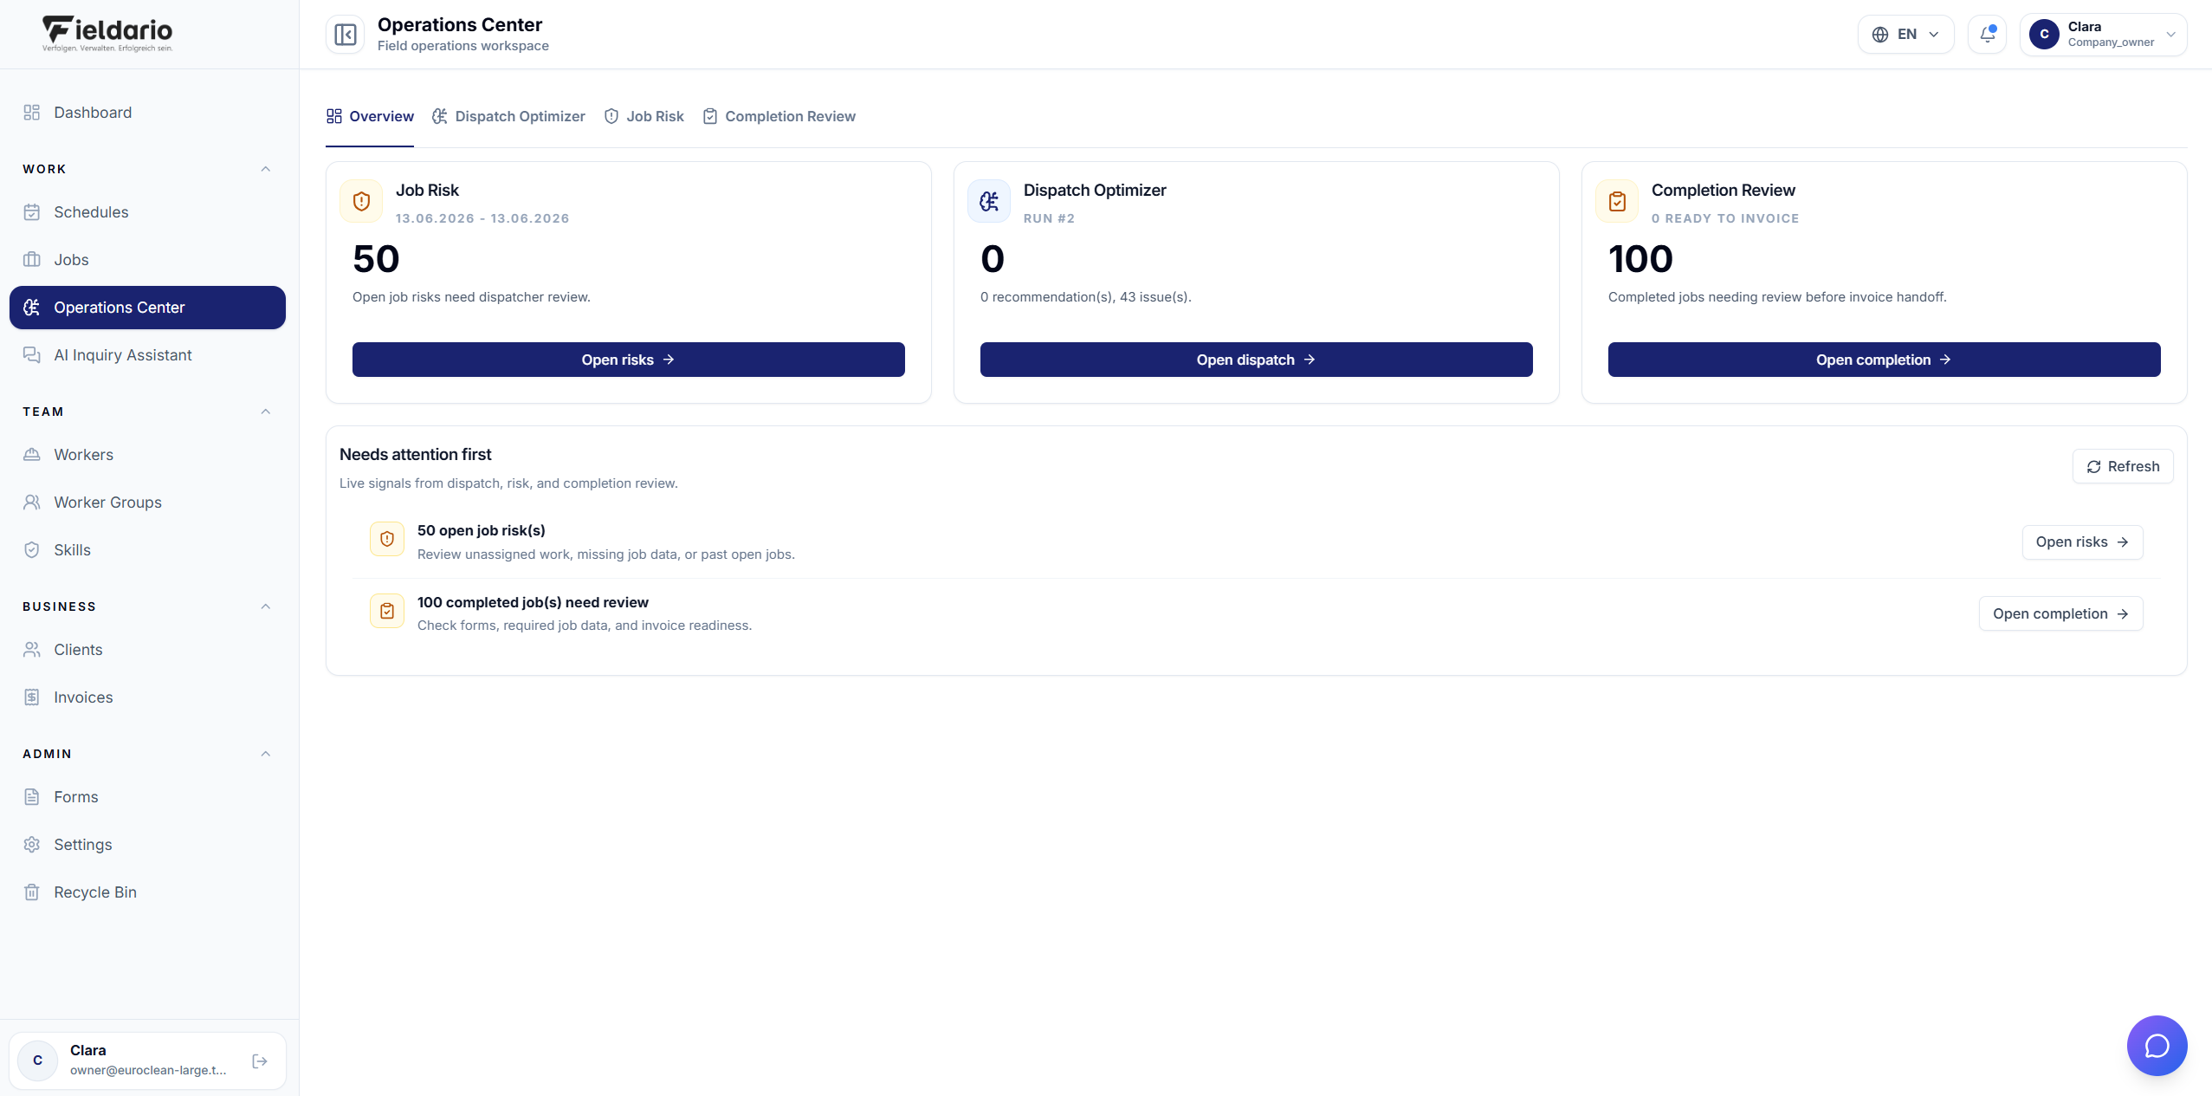
Task: Log out using the sign-out icon
Action: [x=260, y=1060]
